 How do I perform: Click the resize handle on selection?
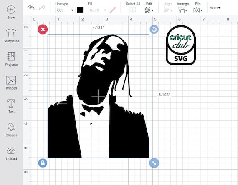click(x=154, y=163)
